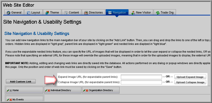212x103 pixels.
Task: Focus the Expand Image URL field
Action: [x=141, y=77]
